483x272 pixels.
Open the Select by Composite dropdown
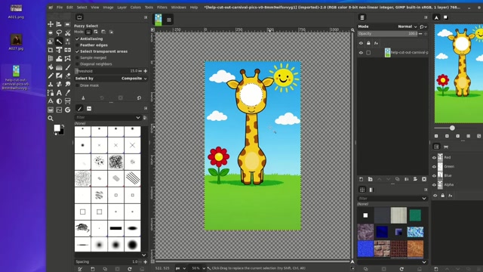click(111, 79)
